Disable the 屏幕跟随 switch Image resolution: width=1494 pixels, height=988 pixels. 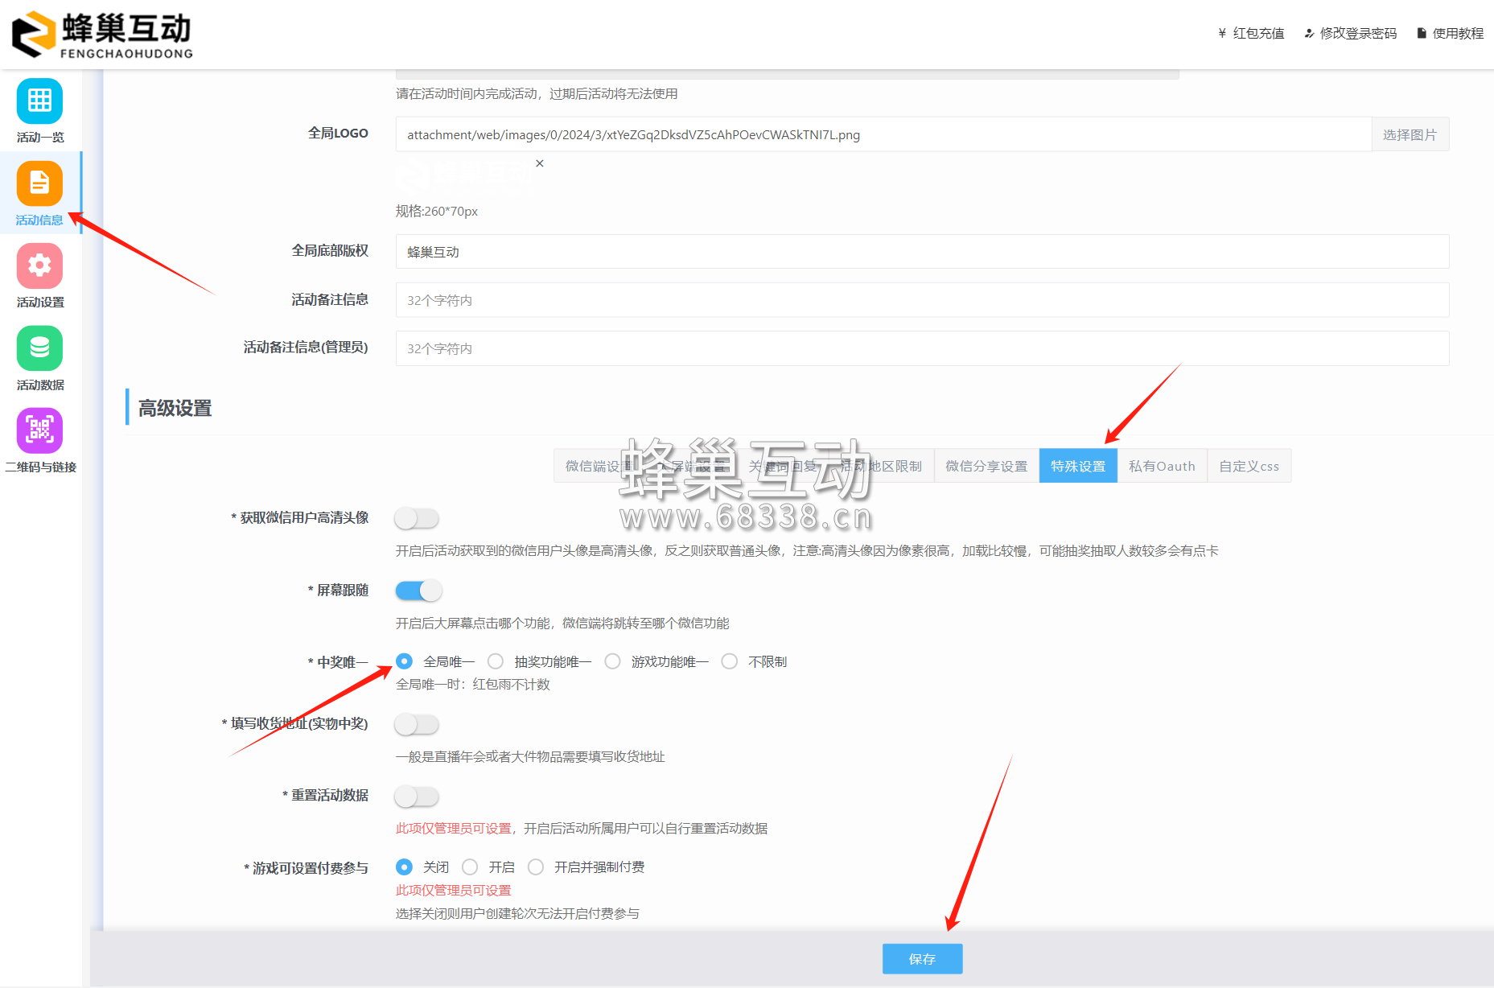418,590
